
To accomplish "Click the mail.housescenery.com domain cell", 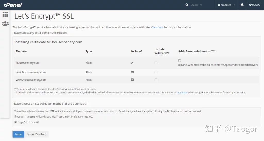I will tap(31, 72).
